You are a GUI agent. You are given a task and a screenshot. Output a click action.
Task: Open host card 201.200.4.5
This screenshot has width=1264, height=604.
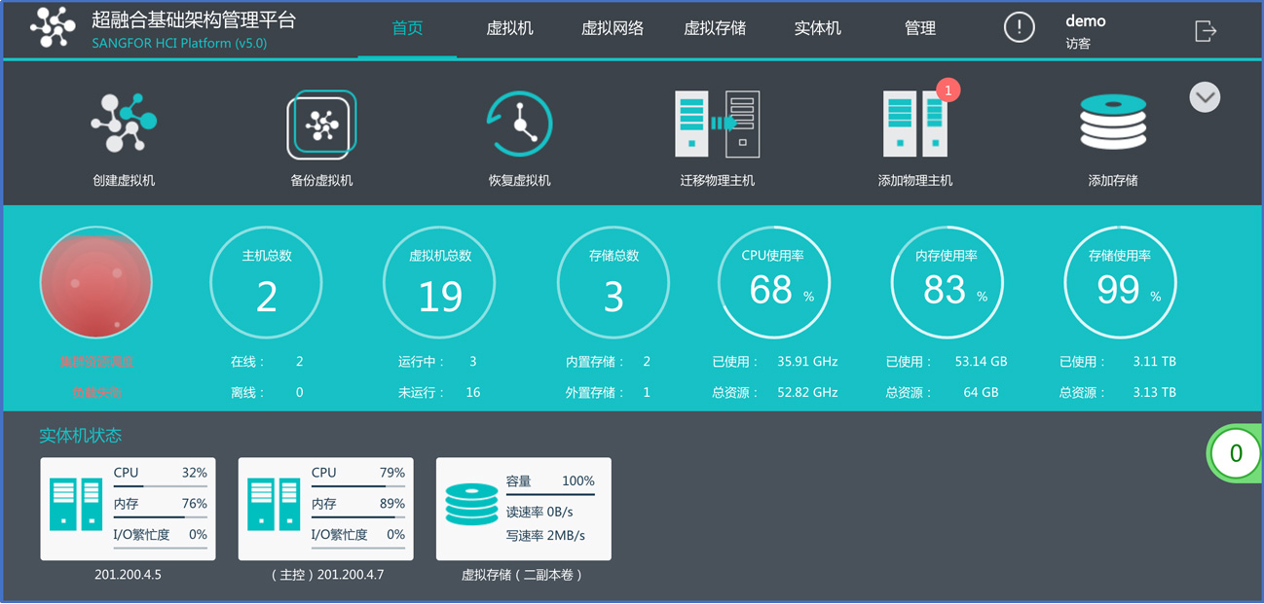pyautogui.click(x=128, y=509)
